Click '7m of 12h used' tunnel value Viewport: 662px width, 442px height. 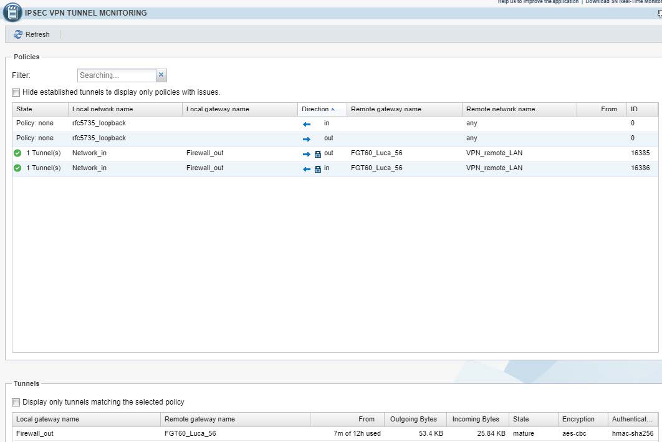tap(357, 433)
